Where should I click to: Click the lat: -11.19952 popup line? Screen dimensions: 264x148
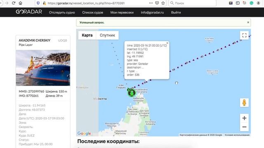tap(135, 53)
